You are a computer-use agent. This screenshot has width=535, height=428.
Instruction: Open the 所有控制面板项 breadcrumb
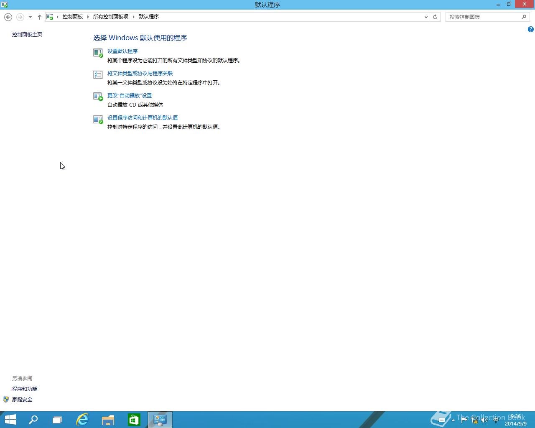pos(110,17)
